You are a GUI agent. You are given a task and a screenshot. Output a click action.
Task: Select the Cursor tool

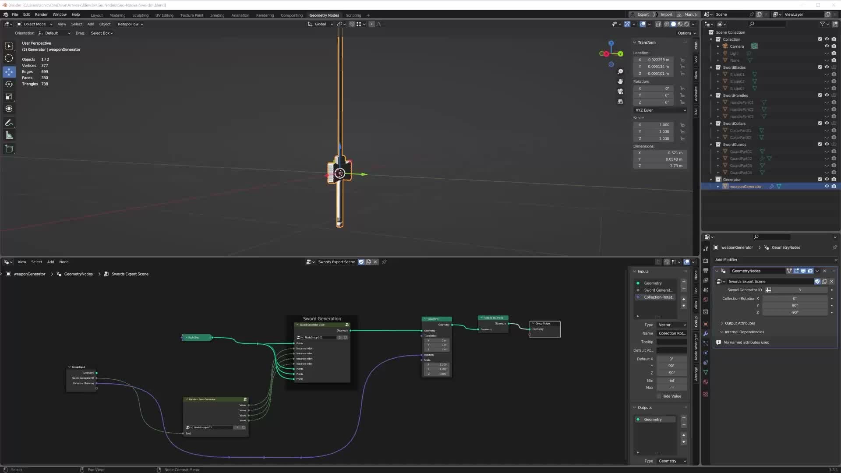click(x=9, y=58)
